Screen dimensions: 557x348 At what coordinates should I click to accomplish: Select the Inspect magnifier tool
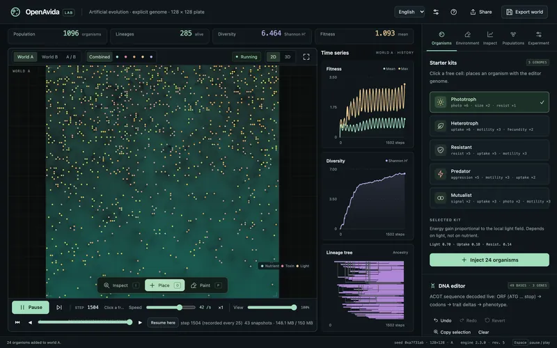click(121, 285)
